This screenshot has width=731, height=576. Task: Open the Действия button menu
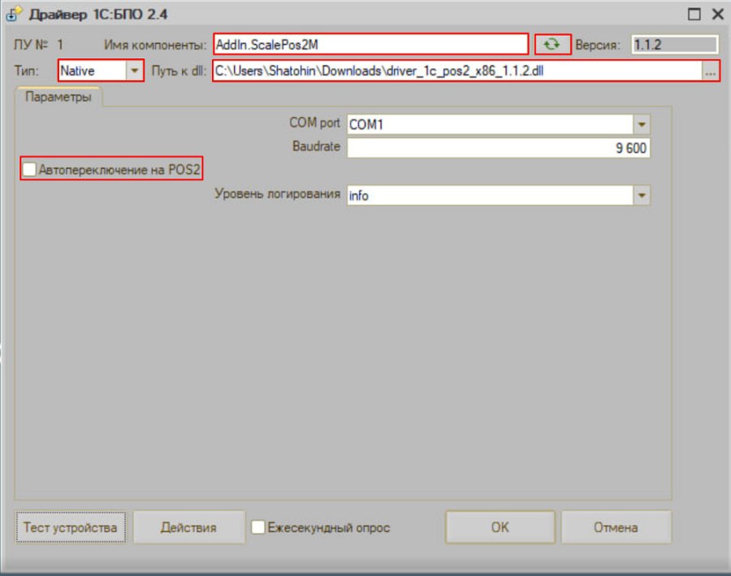[x=188, y=527]
